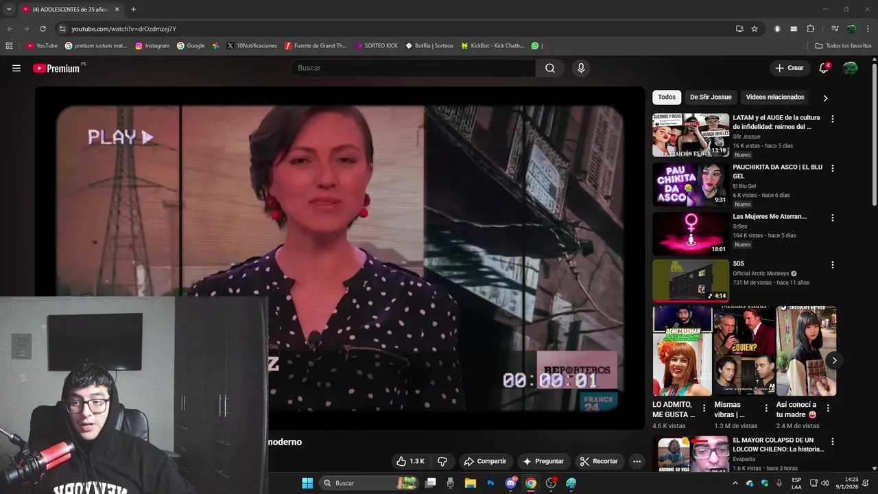Open options for EL MAYOR COLAPSO video
This screenshot has height=494, width=878.
833,441
